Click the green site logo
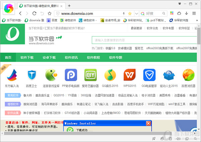Viewport: 201px width, 142px height. 12,34
